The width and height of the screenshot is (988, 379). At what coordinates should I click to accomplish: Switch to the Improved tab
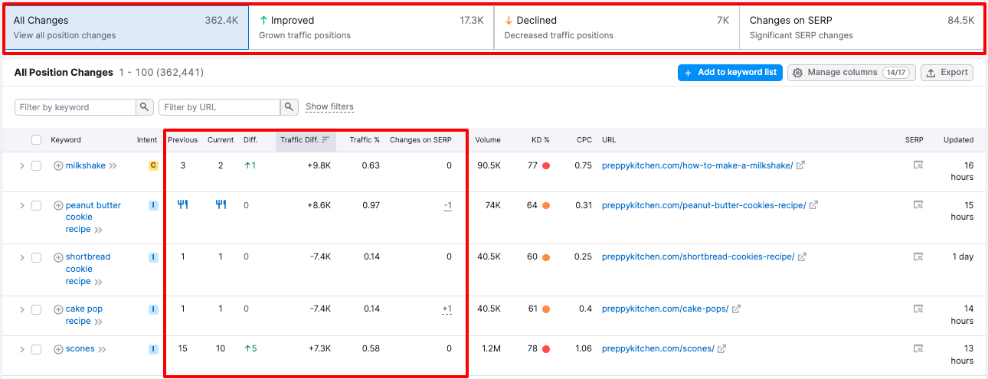coord(371,28)
